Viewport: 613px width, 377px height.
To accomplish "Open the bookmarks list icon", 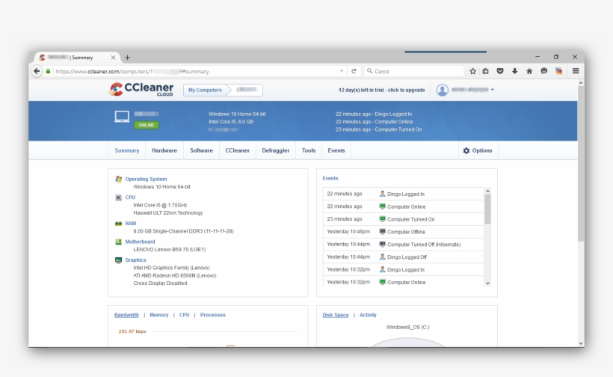I will click(486, 71).
